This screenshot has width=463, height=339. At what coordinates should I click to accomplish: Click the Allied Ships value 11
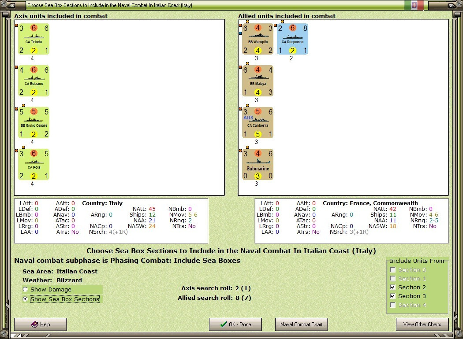click(x=393, y=214)
